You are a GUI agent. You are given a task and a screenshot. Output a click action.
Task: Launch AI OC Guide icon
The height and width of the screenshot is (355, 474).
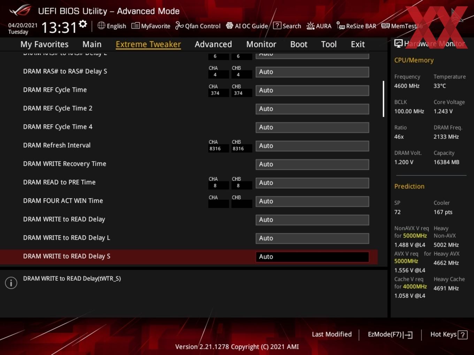(229, 25)
